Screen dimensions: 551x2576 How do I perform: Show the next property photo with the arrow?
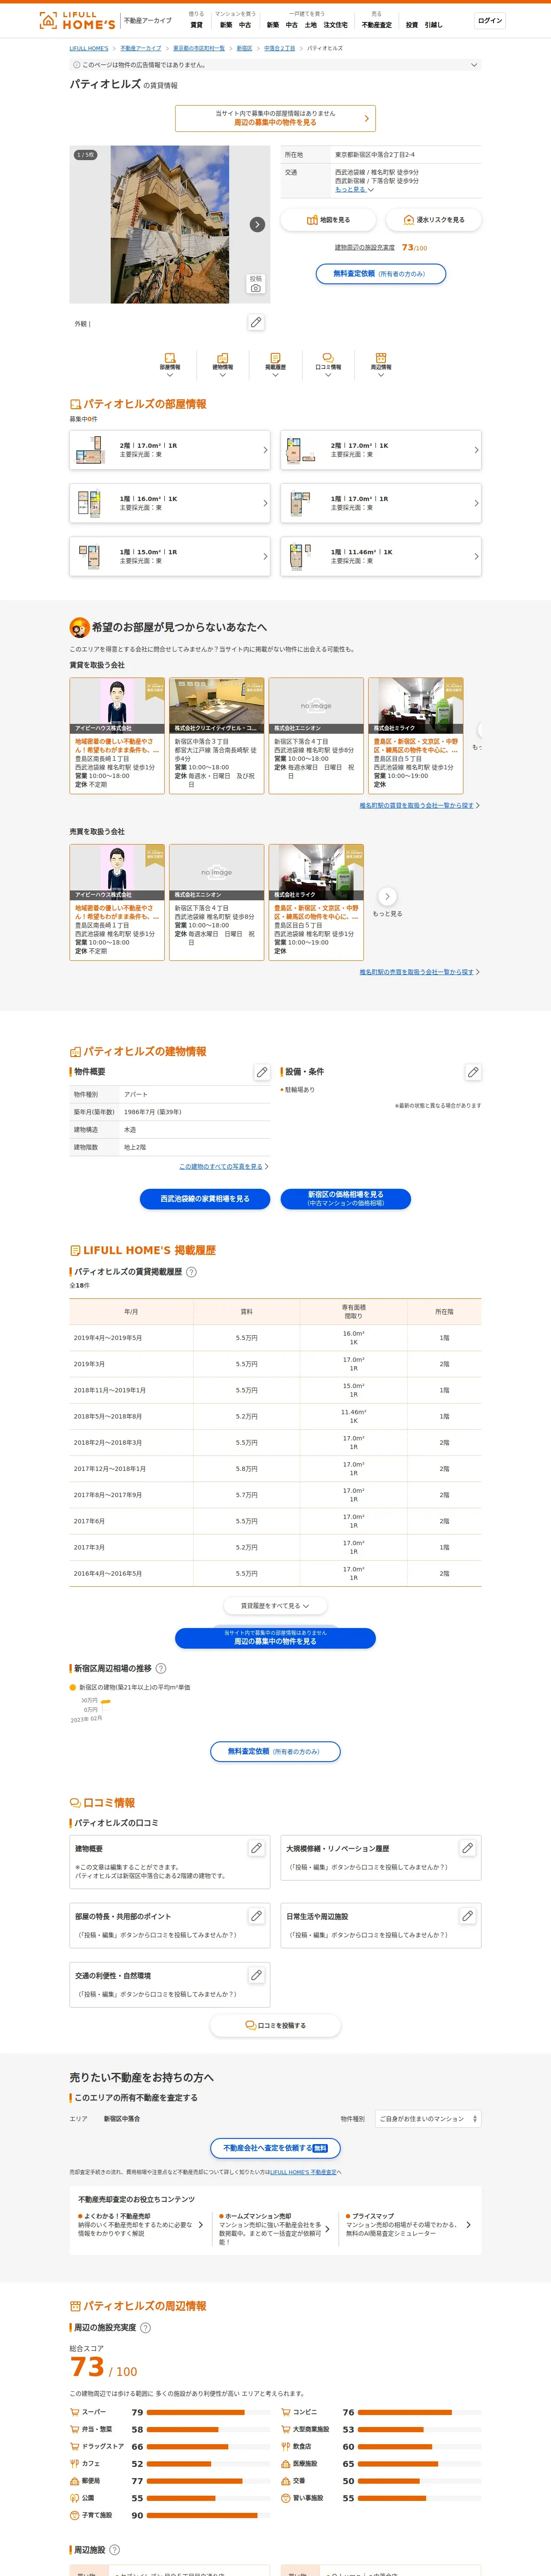pos(257,224)
